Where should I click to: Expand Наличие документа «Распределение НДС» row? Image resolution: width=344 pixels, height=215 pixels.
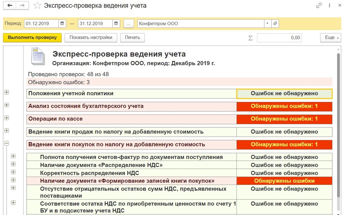pos(13,164)
